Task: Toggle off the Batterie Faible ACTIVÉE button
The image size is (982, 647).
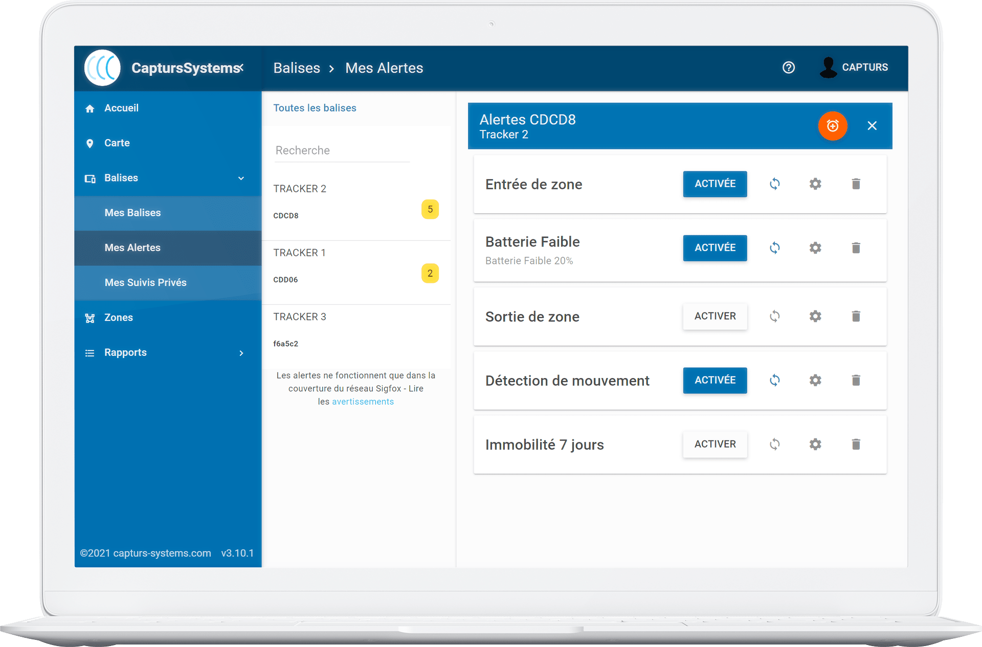Action: 715,248
